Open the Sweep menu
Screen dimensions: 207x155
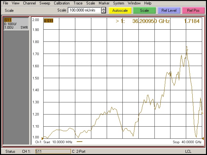click(x=45, y=3)
